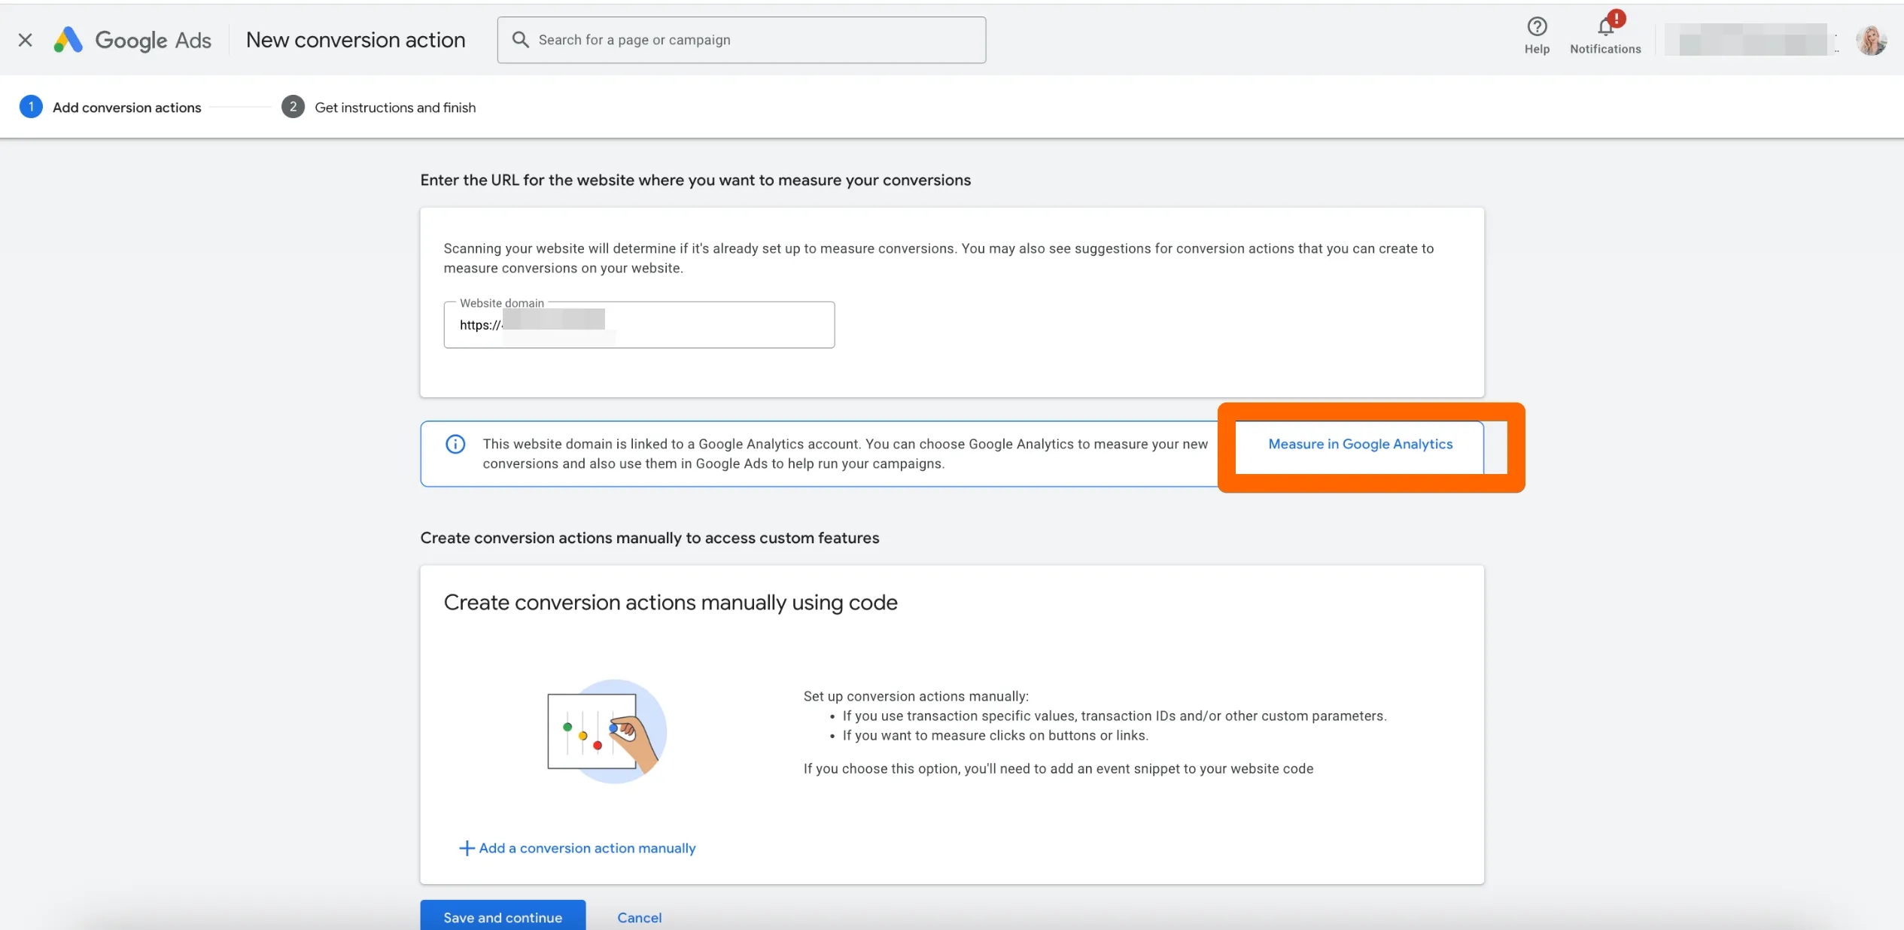The image size is (1904, 930).
Task: Click Add a conversion action manually
Action: point(578,848)
